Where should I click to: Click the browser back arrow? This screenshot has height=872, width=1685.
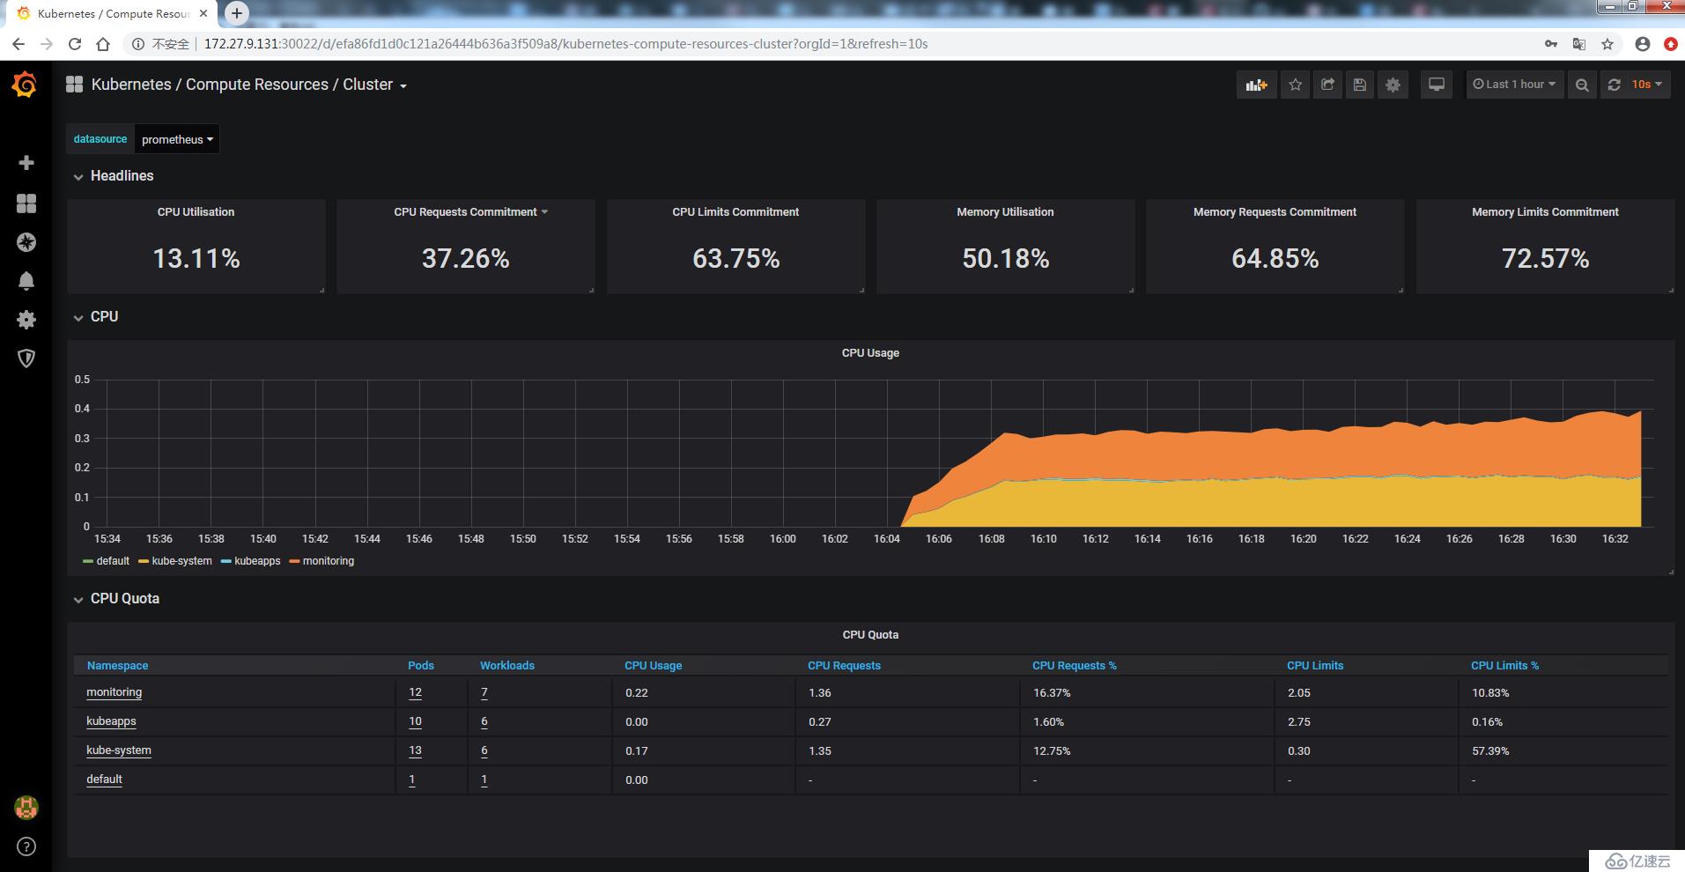click(x=18, y=44)
